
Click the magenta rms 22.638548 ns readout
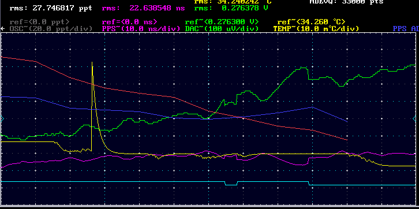[x=143, y=8]
